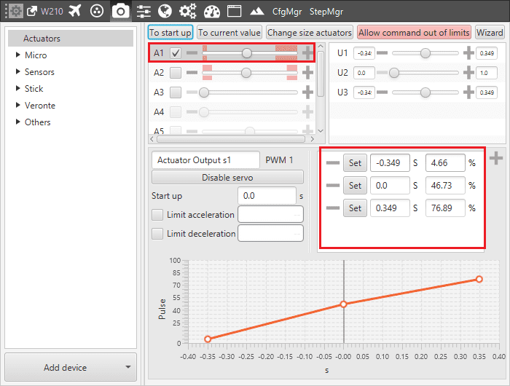Click the minus icon for actuator A2
Image resolution: width=510 pixels, height=386 pixels.
[x=192, y=73]
